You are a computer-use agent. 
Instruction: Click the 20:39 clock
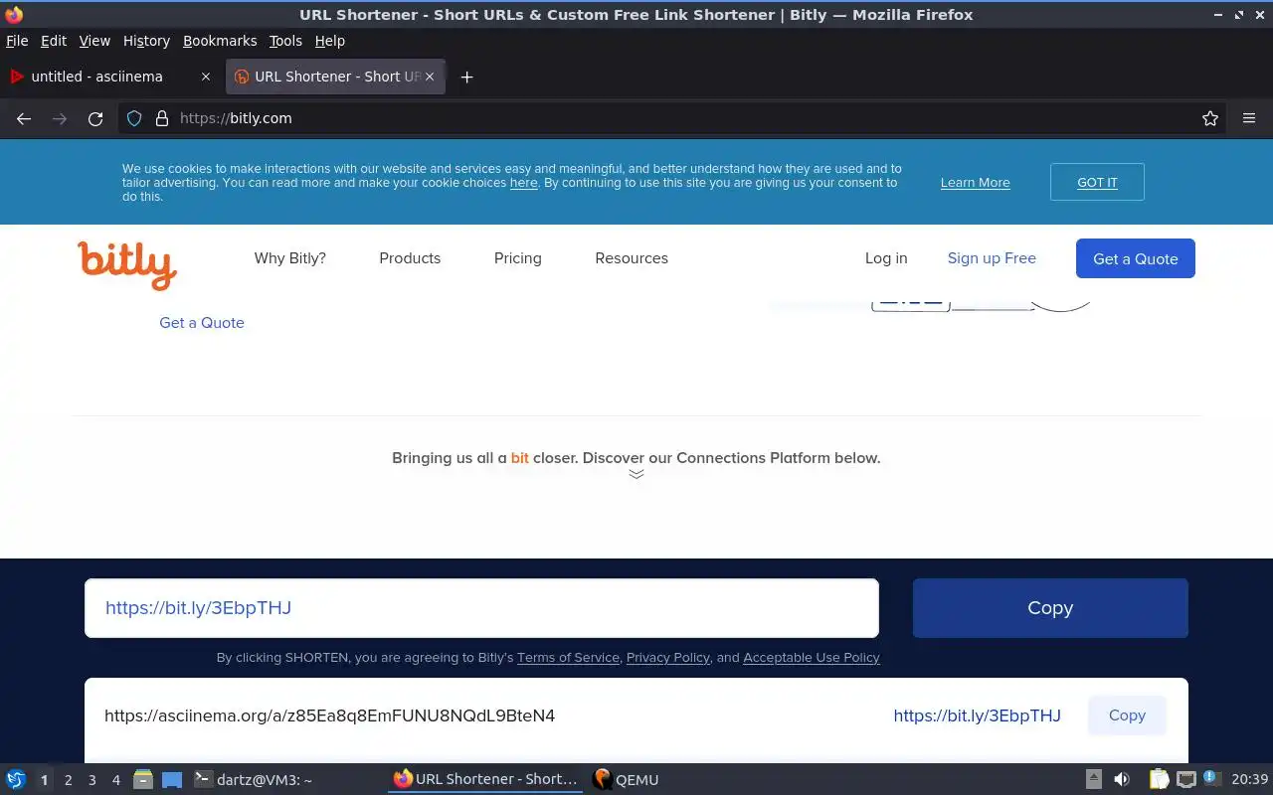[x=1250, y=780]
